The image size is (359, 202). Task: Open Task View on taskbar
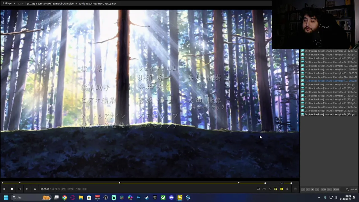click(56, 198)
